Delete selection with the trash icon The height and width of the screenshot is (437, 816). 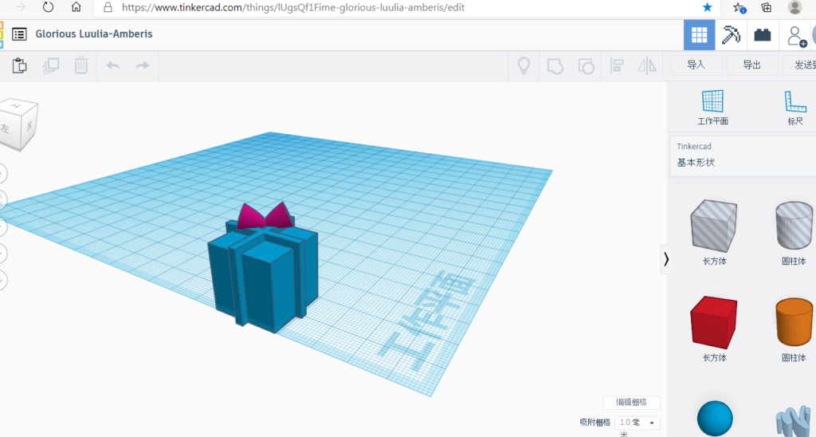(81, 65)
